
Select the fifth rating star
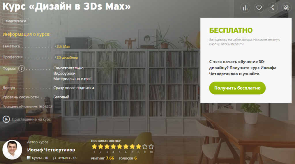coord(120,146)
